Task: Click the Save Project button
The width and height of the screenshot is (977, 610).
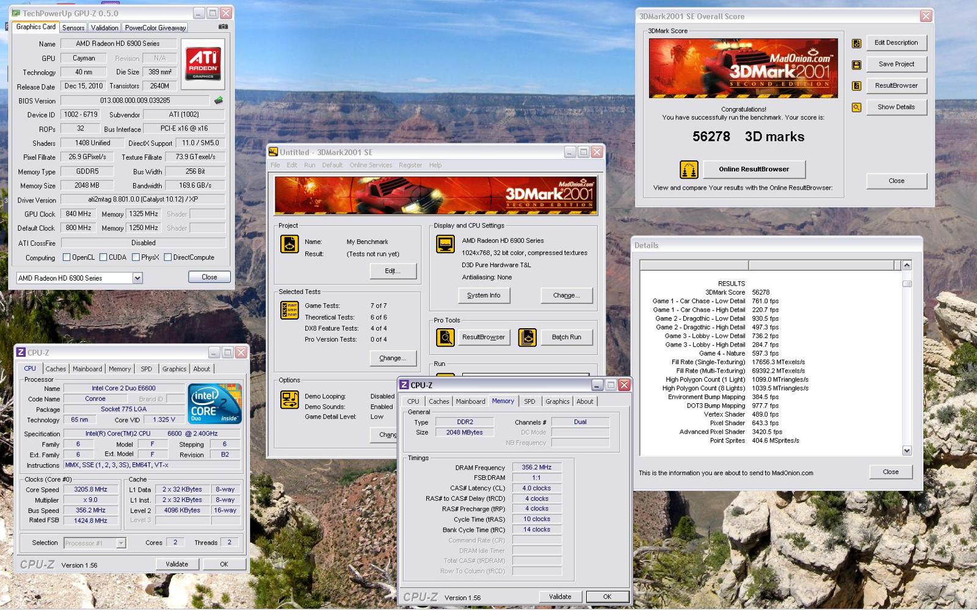Action: click(896, 64)
